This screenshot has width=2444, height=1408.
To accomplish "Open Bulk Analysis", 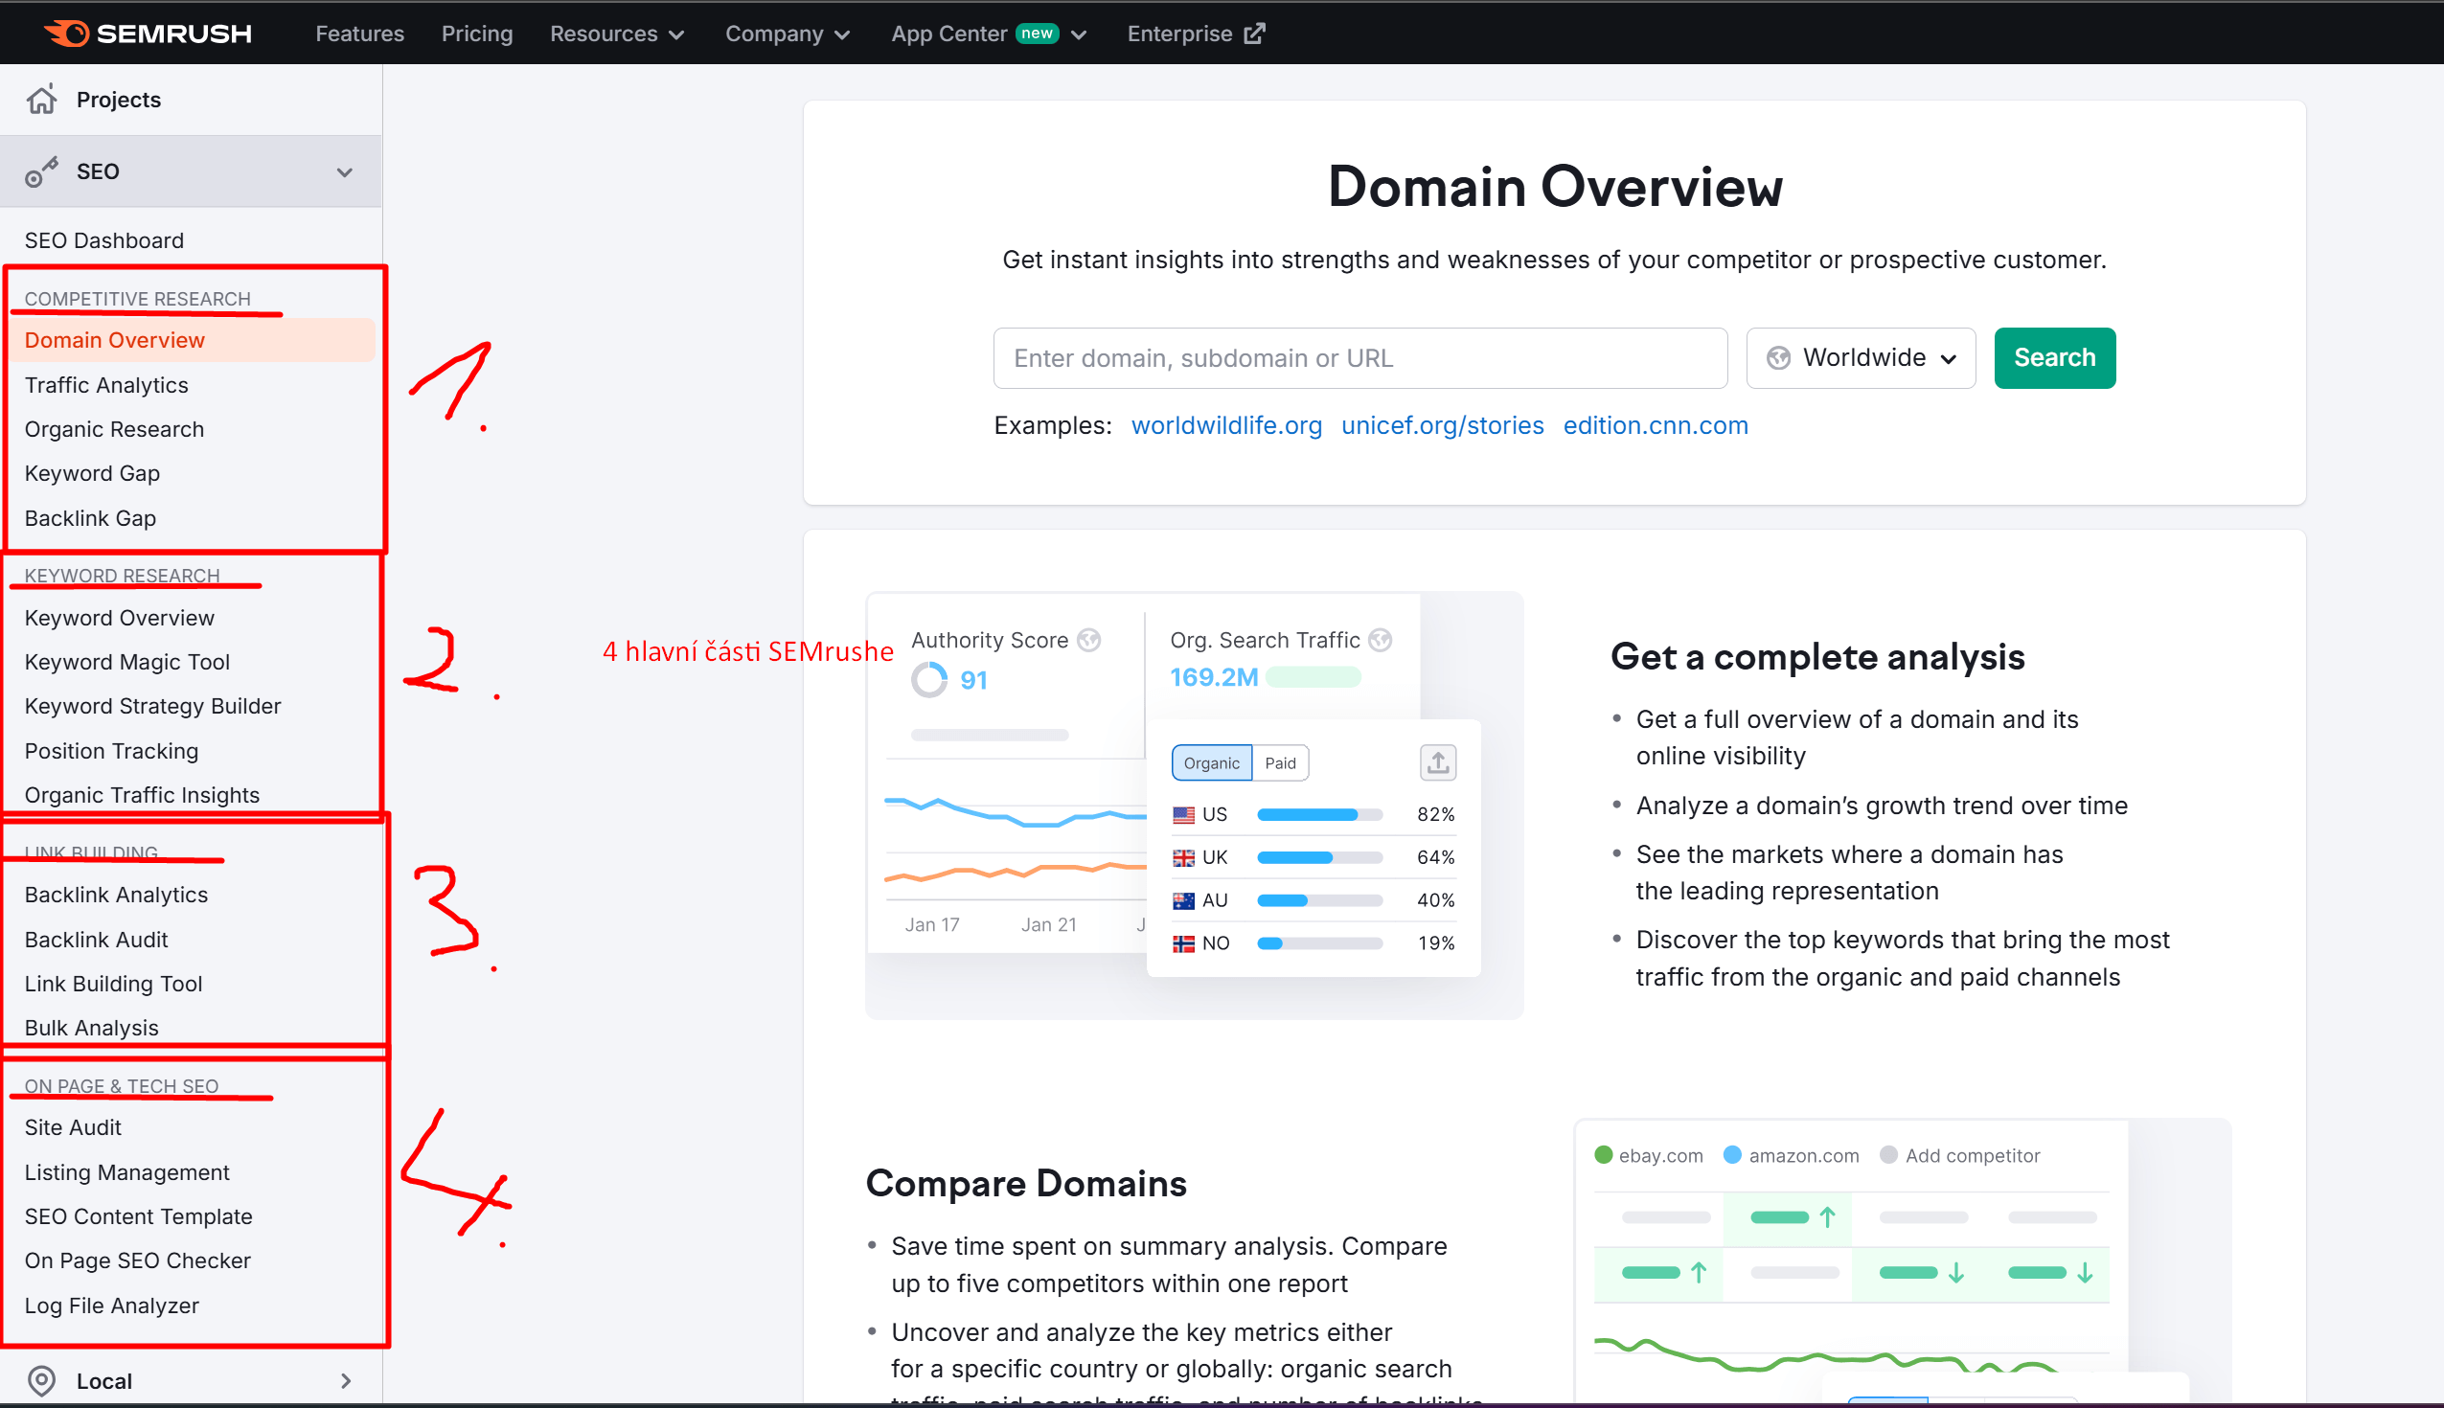I will 91,1029.
